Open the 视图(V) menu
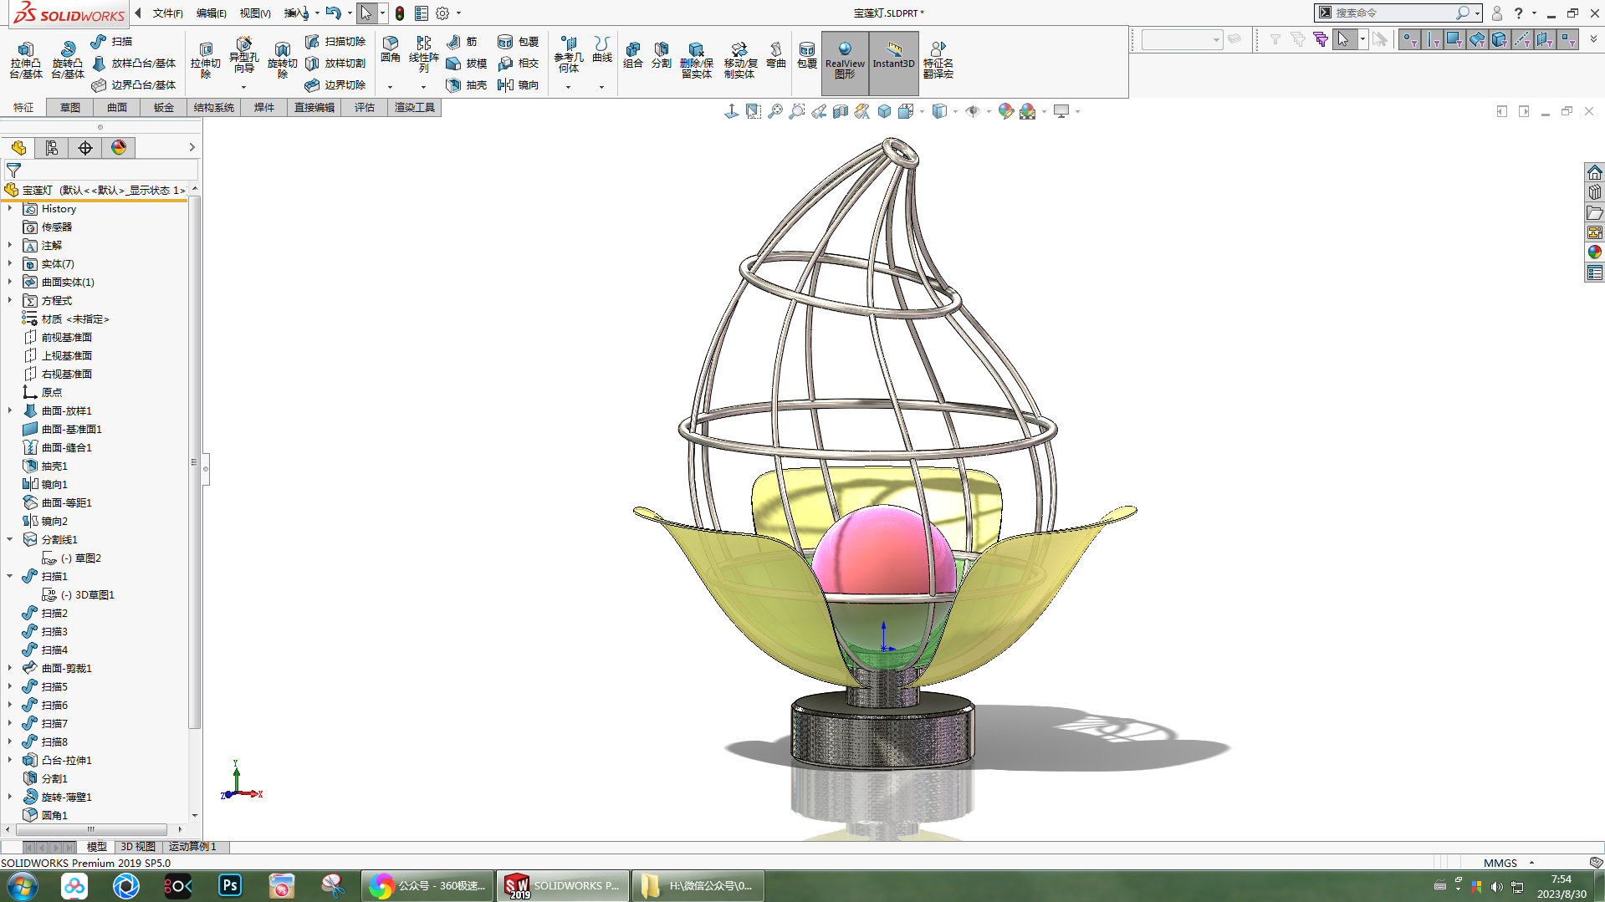This screenshot has width=1605, height=902. point(255,13)
